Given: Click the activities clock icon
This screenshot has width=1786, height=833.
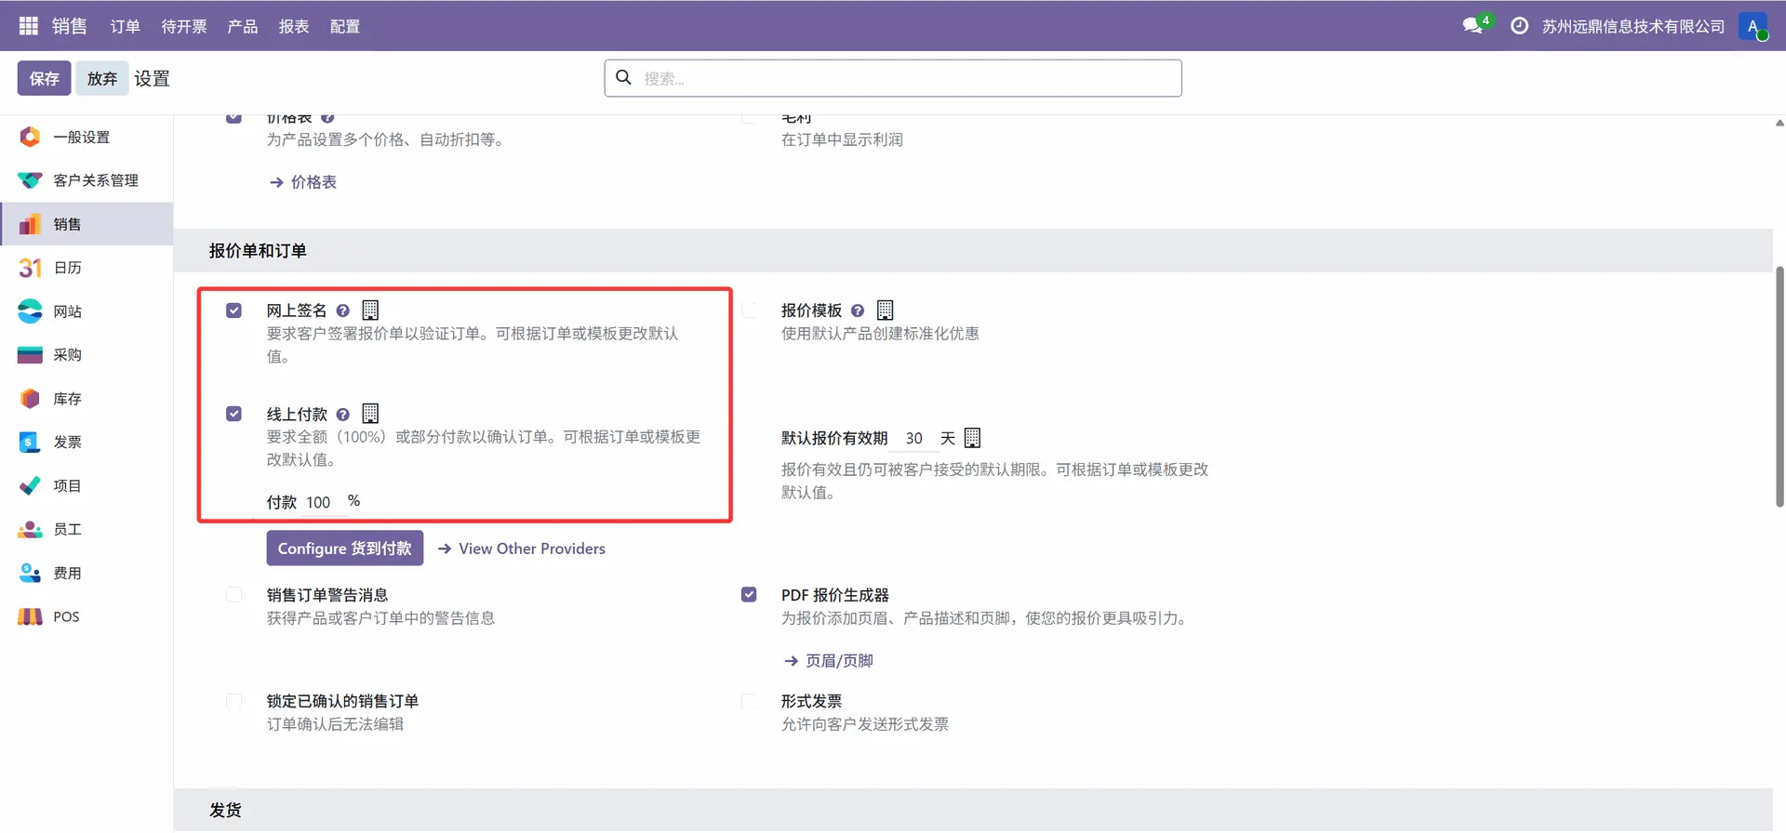Looking at the screenshot, I should [x=1519, y=26].
